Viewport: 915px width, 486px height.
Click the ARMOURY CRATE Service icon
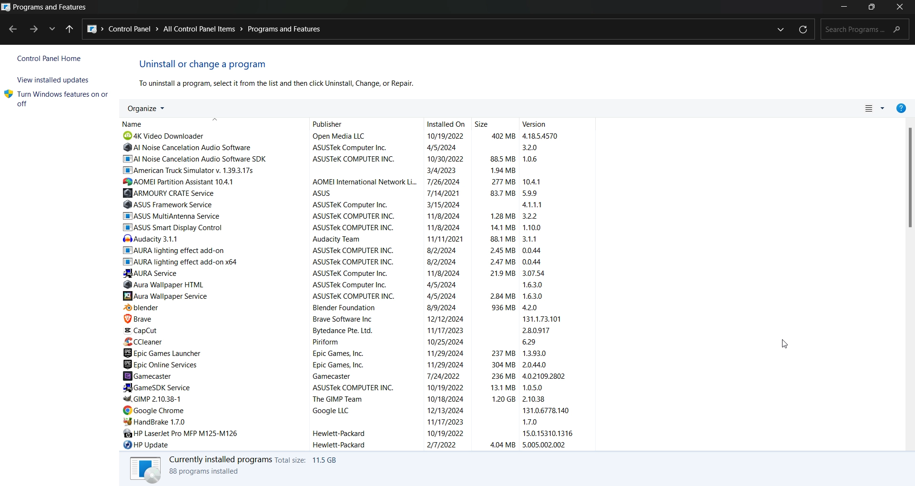click(x=127, y=193)
